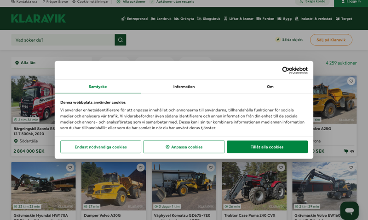Click the Bärgningsbil Scania title
This screenshot has height=220, width=368.
34,131
